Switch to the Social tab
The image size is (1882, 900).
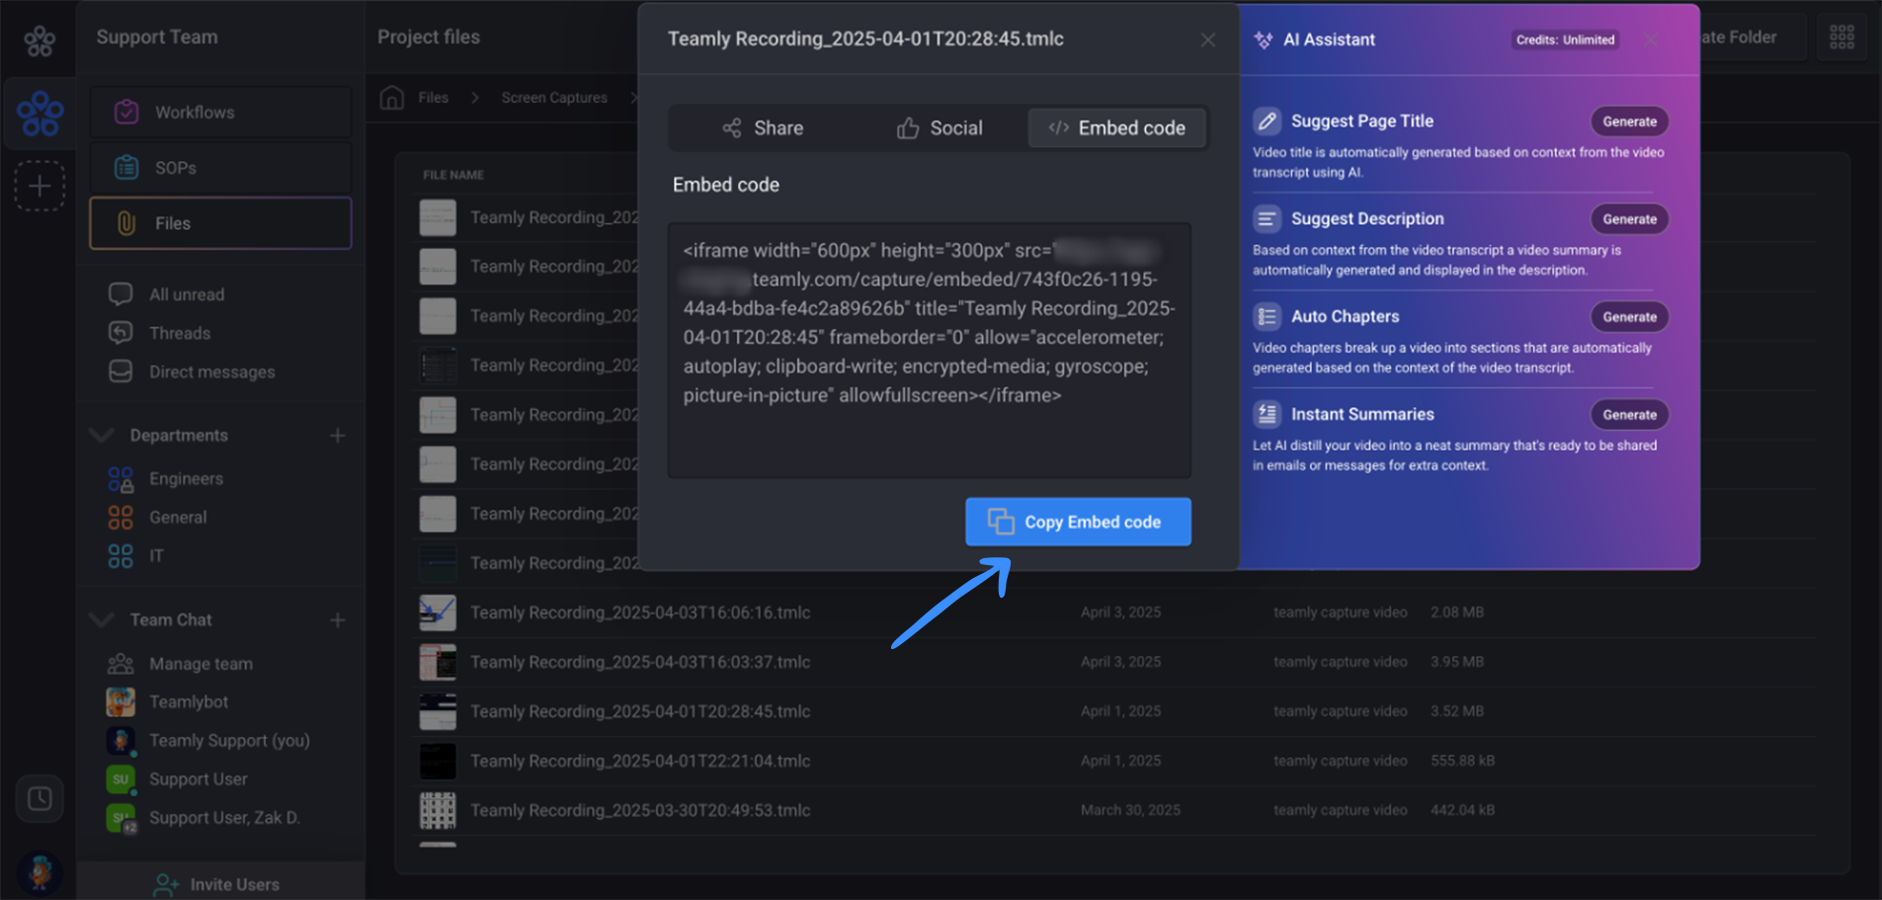939,127
